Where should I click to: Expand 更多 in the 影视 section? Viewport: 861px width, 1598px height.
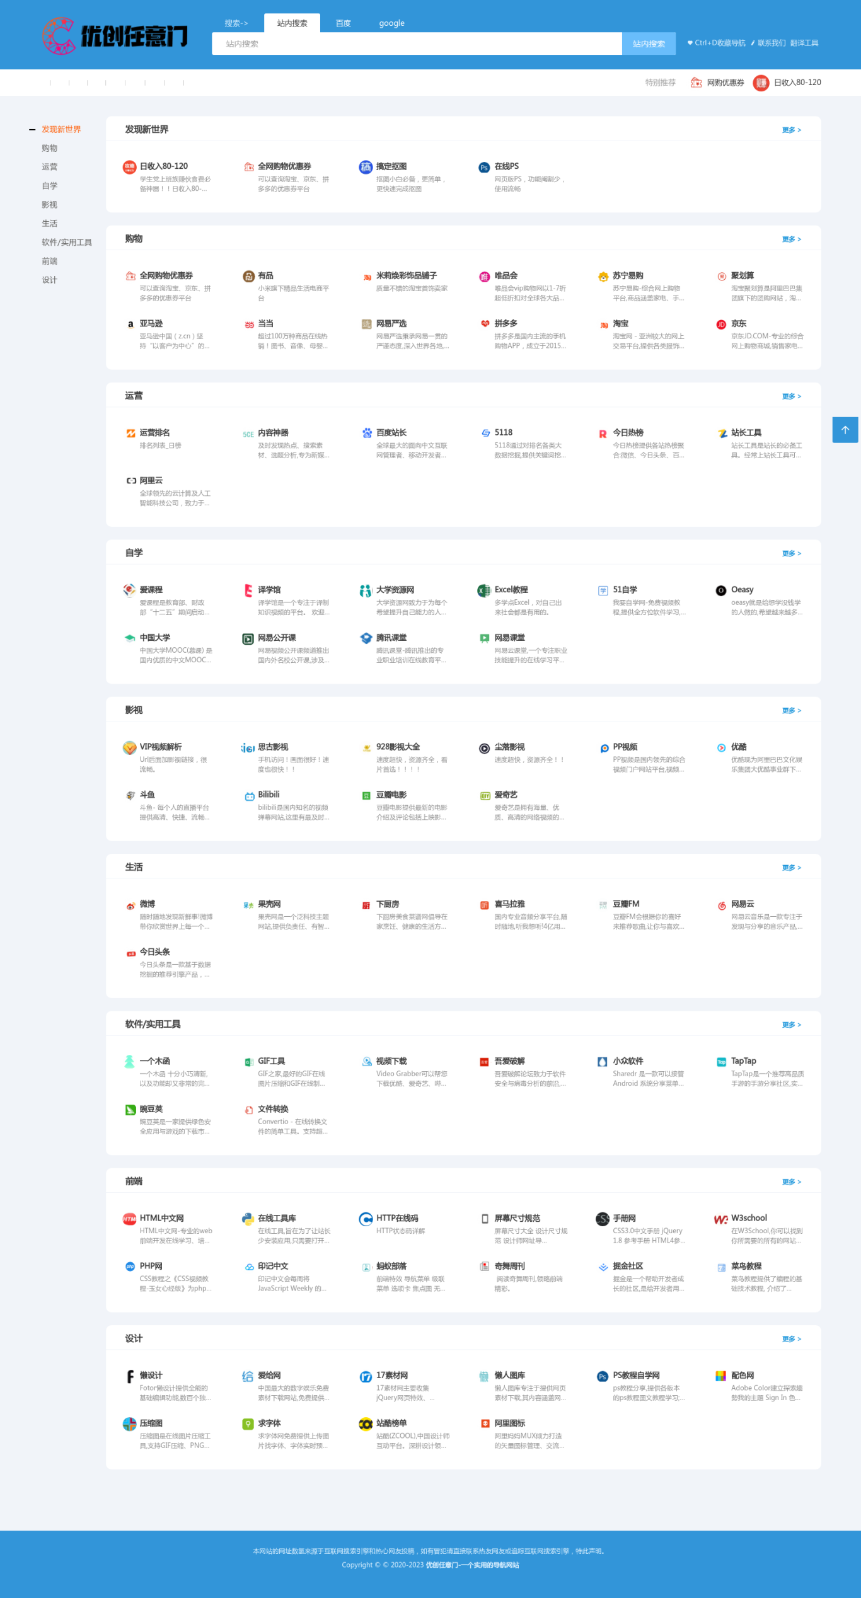792,711
